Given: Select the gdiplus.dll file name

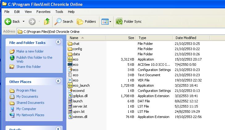Looking at the screenshot, I should [x=80, y=96].
